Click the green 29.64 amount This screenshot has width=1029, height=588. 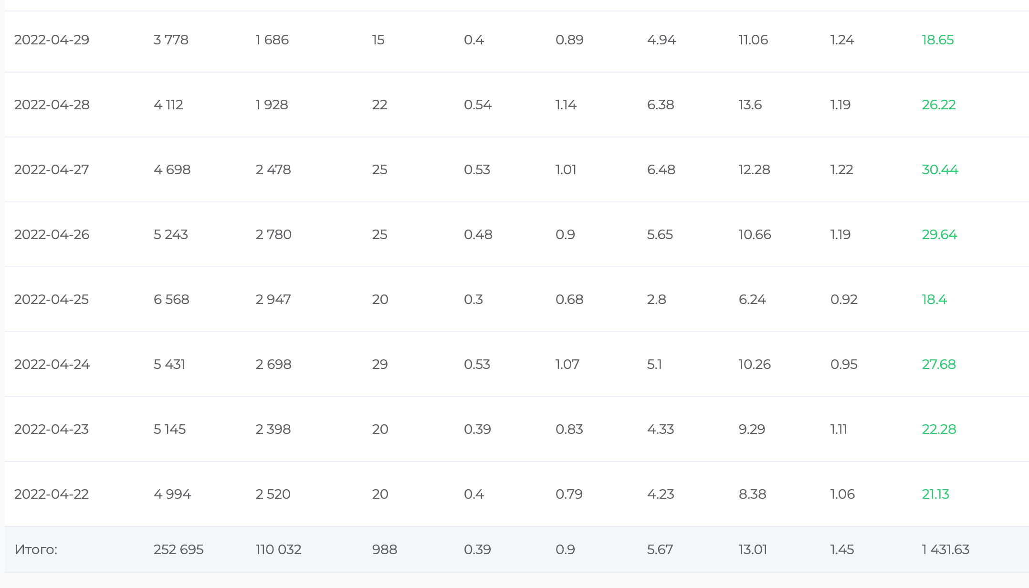939,234
